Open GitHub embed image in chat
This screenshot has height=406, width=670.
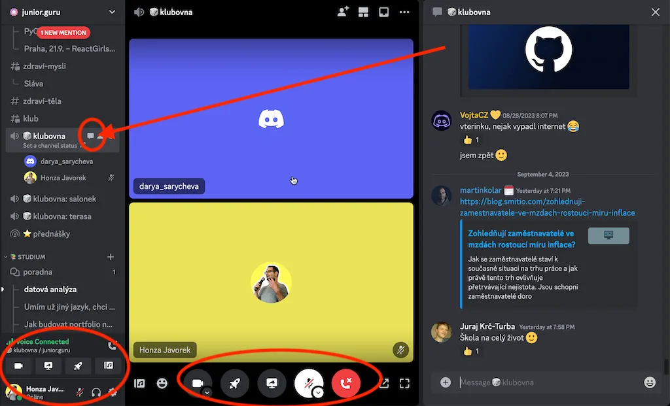coord(549,56)
